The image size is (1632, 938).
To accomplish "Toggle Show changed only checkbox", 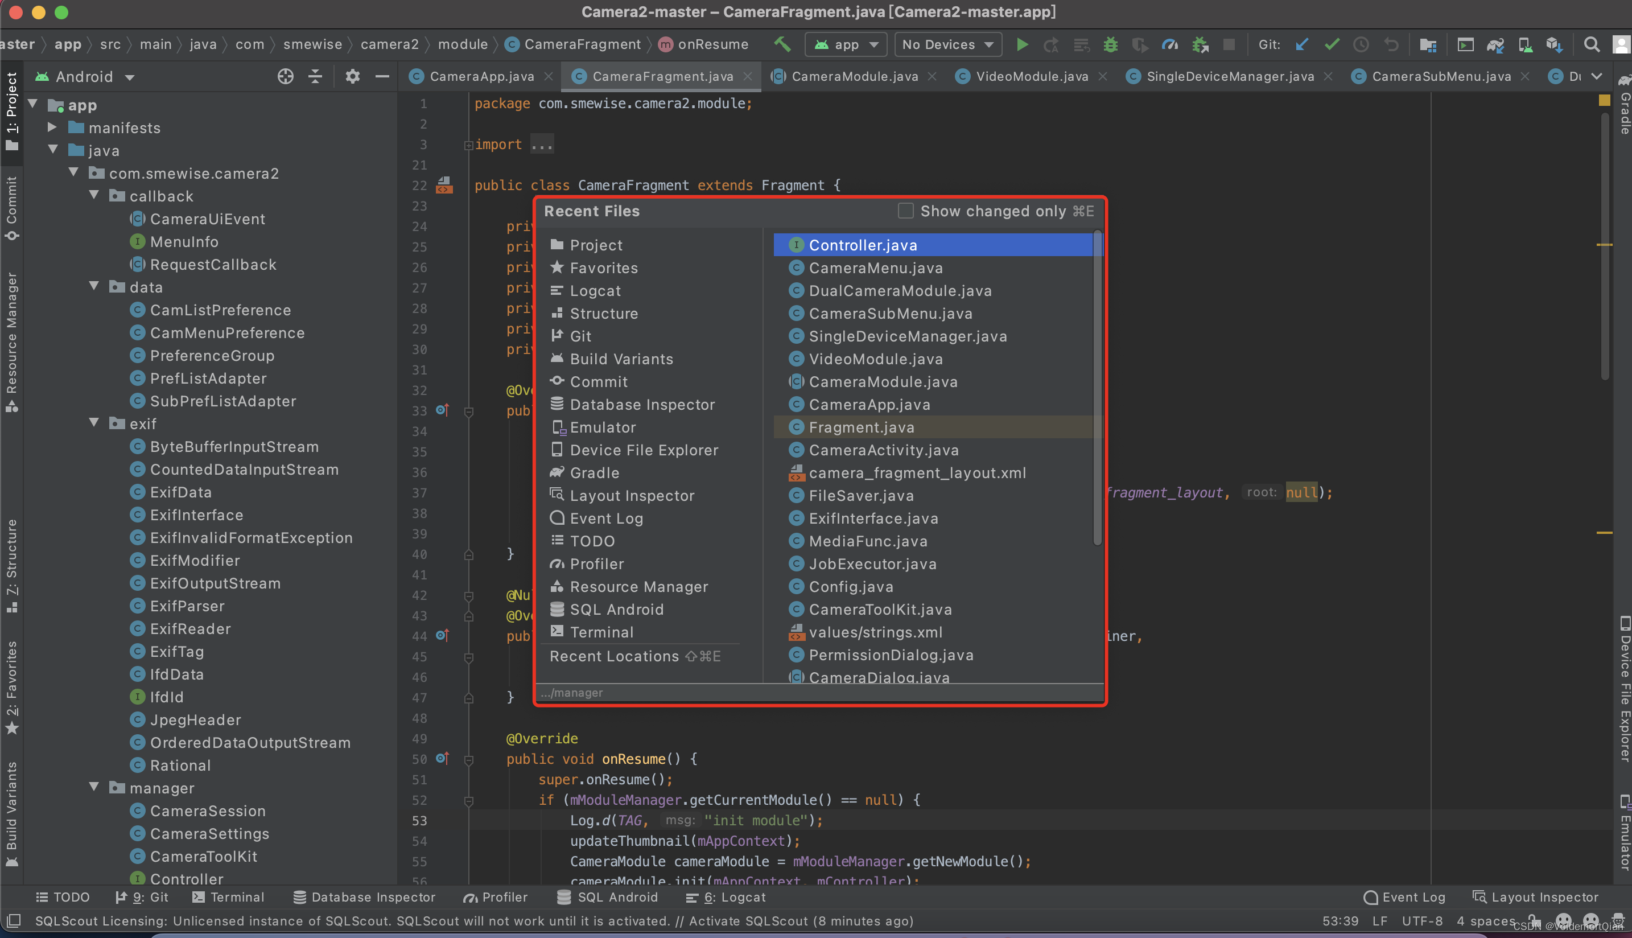I will [x=905, y=211].
